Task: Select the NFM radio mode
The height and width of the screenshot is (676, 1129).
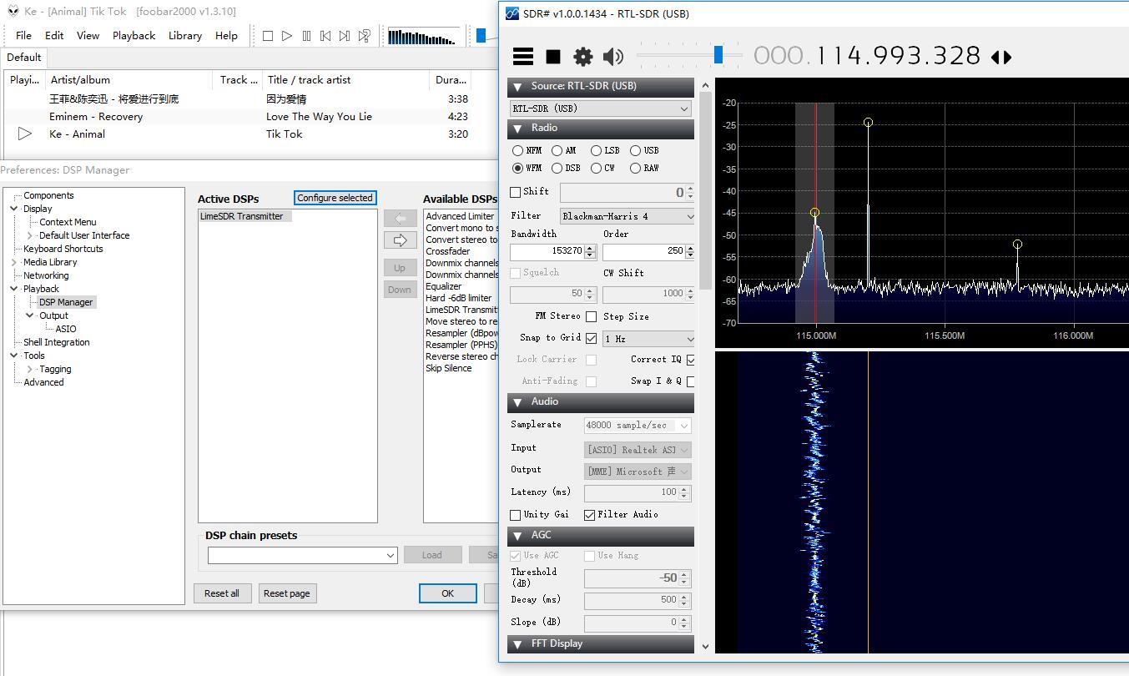Action: coord(518,150)
